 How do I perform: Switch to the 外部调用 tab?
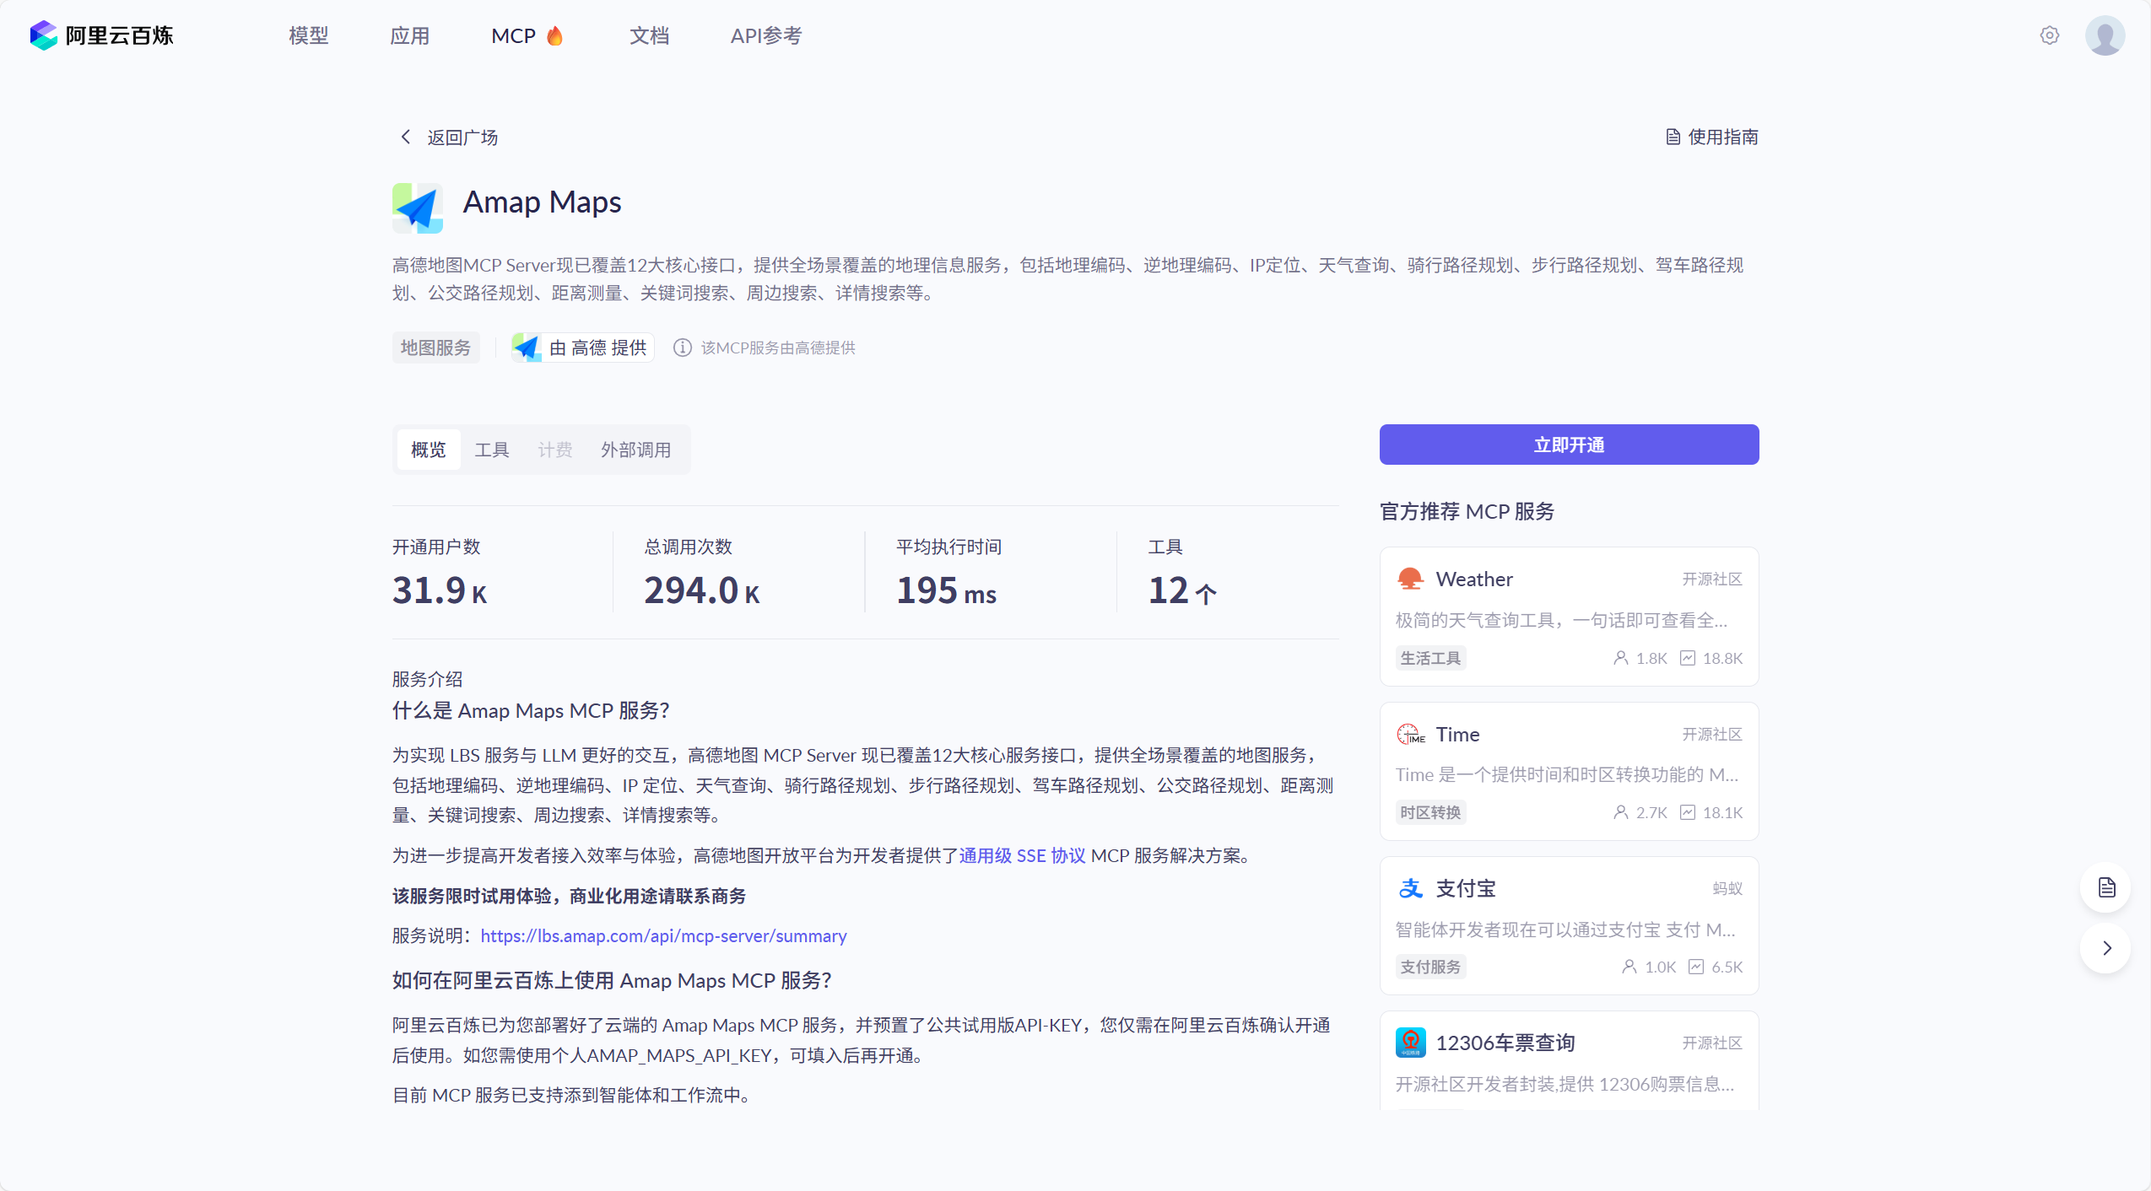point(636,450)
